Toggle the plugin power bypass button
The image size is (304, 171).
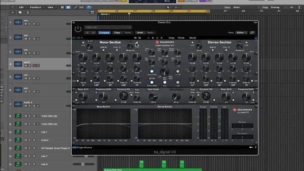pos(78,29)
